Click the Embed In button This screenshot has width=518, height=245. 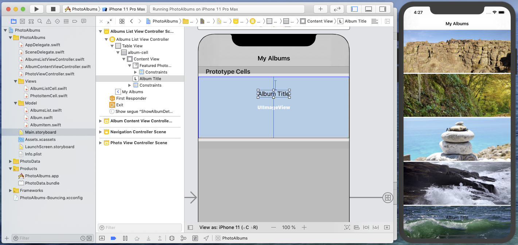point(387,228)
